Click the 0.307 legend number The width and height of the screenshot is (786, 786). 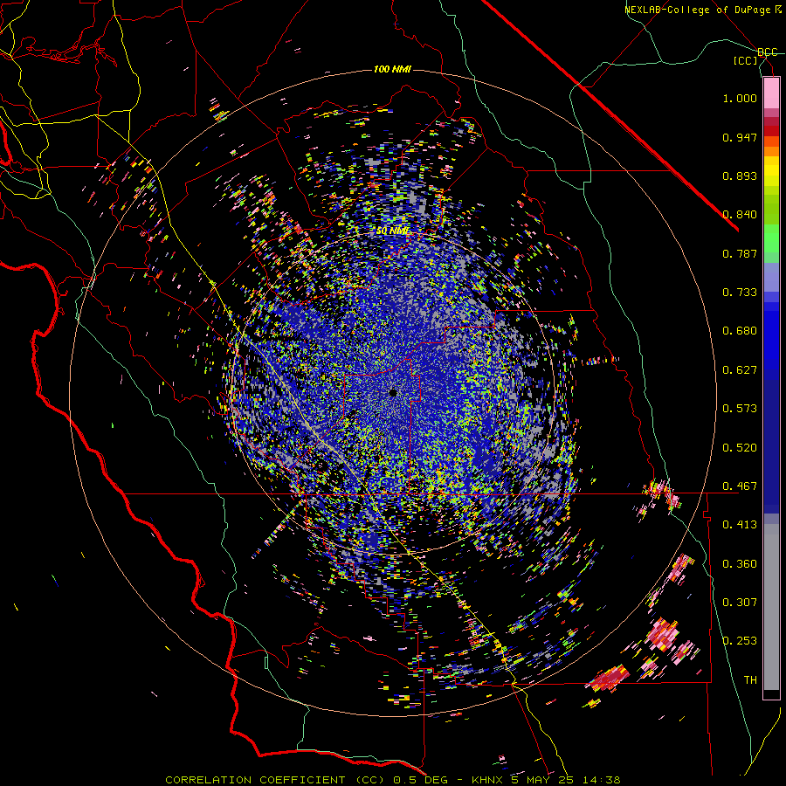(x=740, y=603)
